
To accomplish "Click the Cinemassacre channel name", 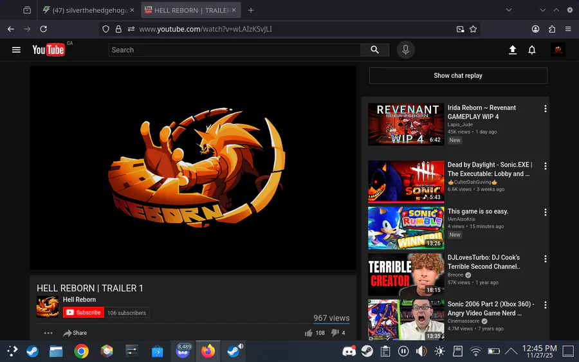I will tap(463, 321).
